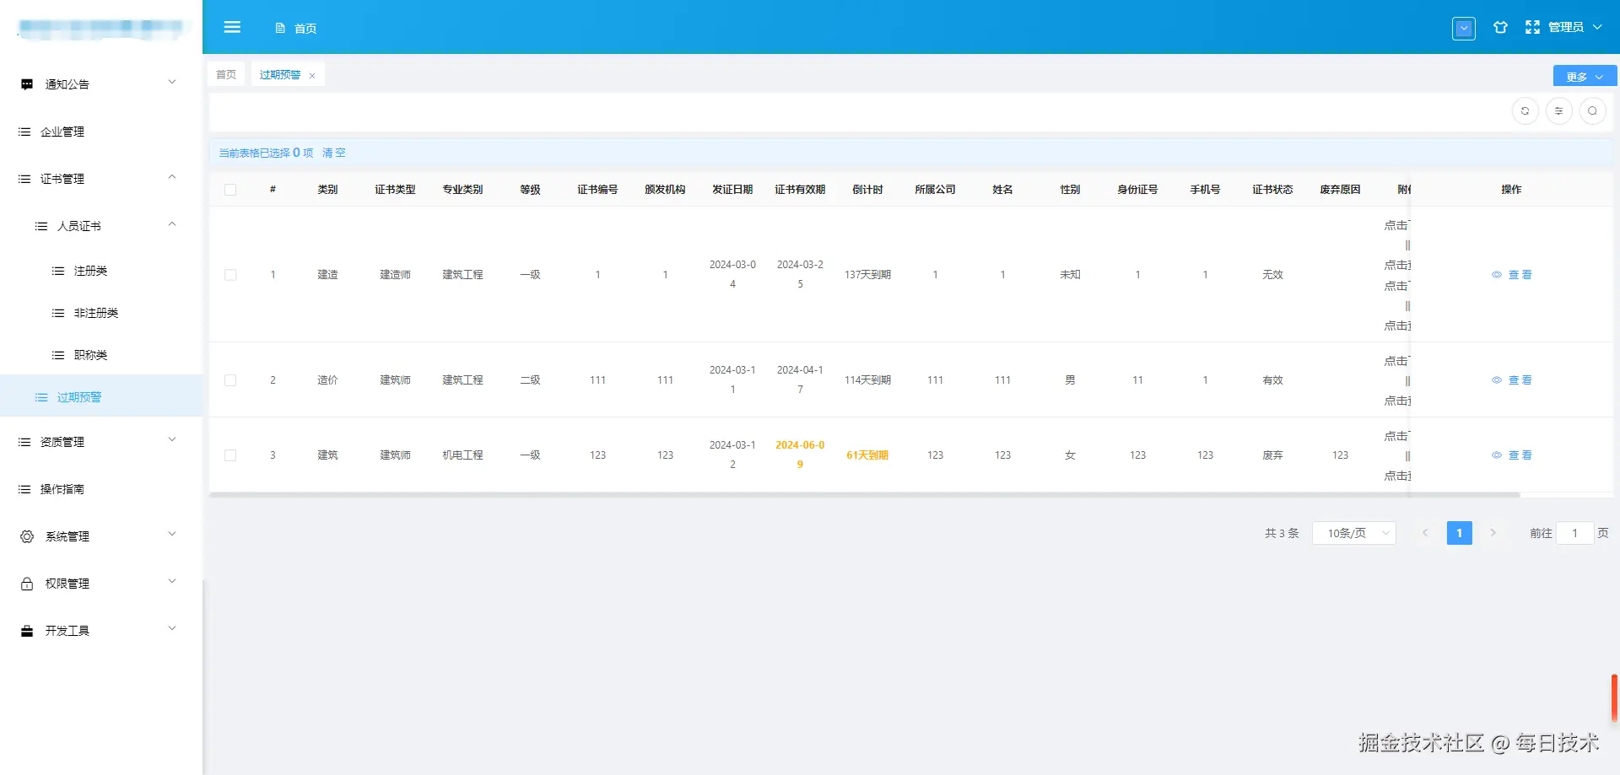Viewport: 1620px width, 775px height.
Task: Toggle fullscreen with the expand arrows icon
Action: tap(1531, 26)
